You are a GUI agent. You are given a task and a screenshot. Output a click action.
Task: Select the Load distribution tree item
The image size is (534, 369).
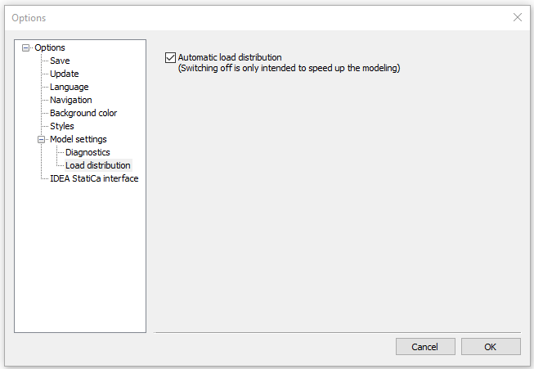98,165
